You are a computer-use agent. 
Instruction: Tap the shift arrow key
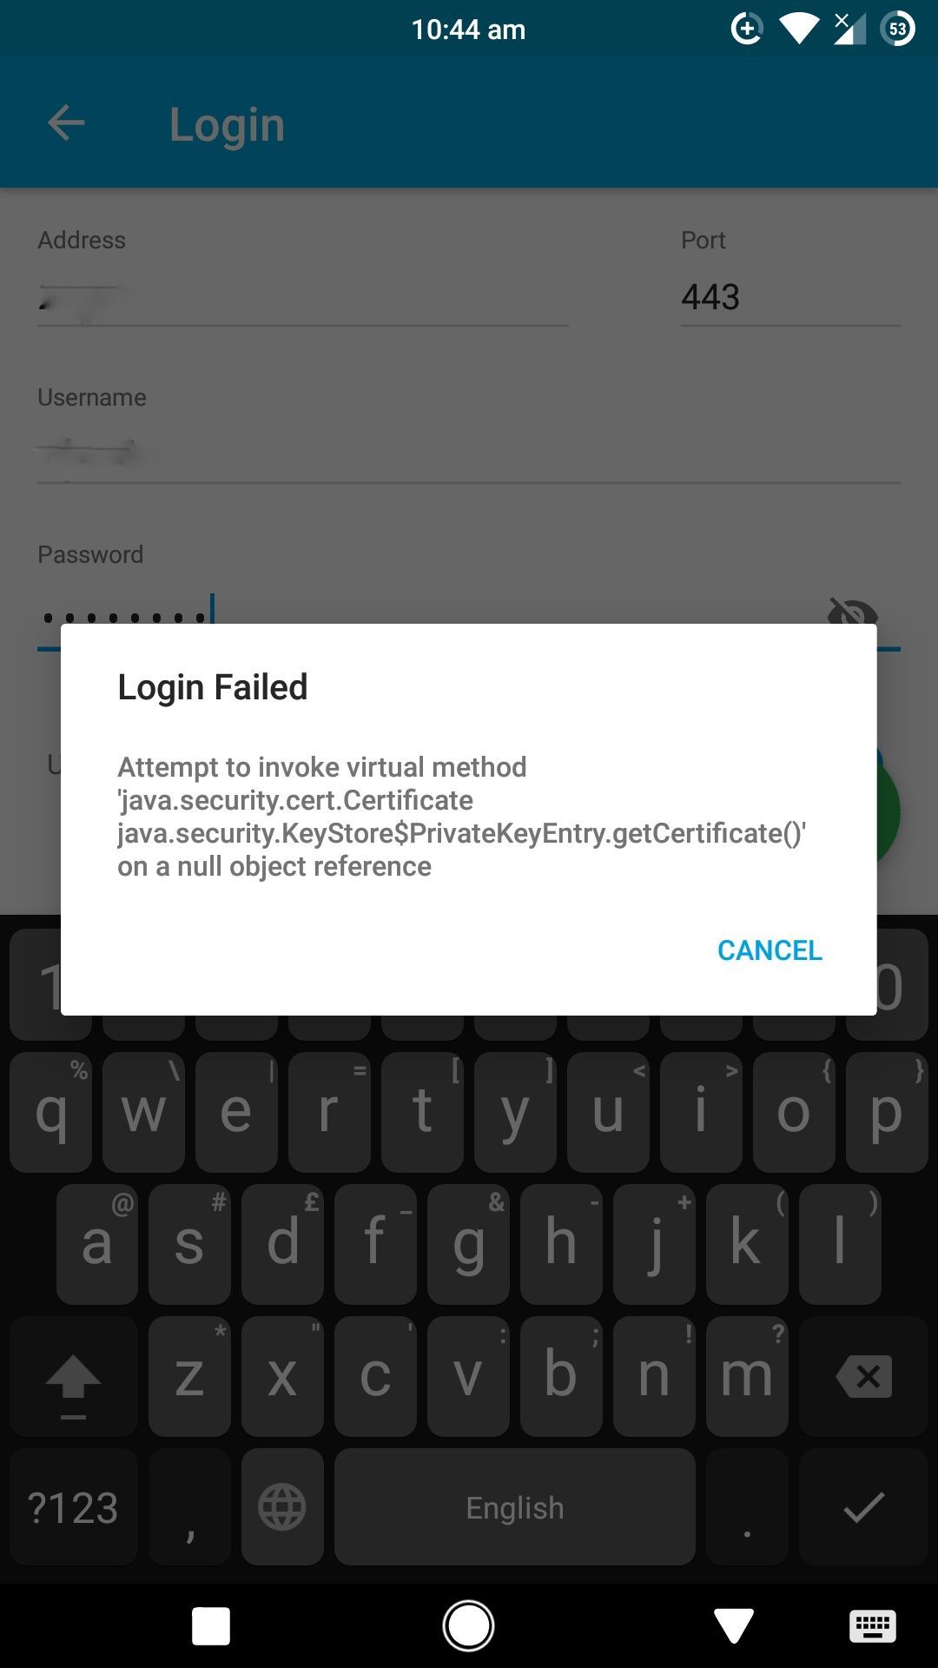coord(74,1376)
